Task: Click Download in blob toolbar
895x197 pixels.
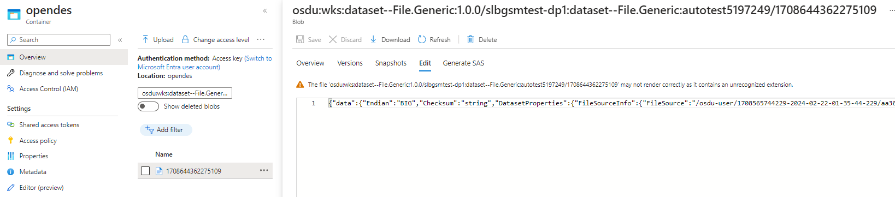Action: pyautogui.click(x=390, y=40)
